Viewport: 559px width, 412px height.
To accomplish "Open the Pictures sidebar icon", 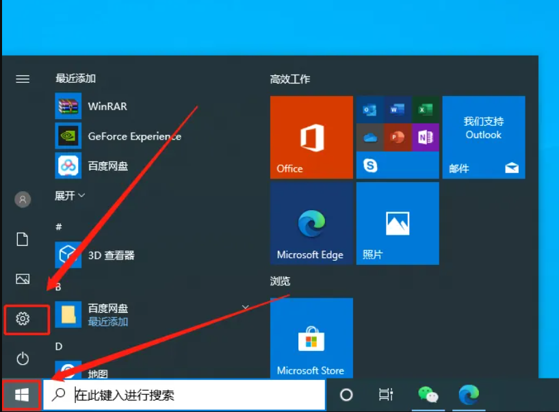I will coord(23,279).
